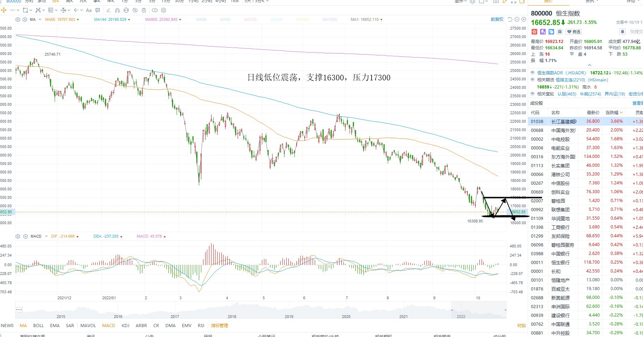The image size is (643, 337).
Task: Click the overlapping circles compare icon
Action: tap(155, 10)
